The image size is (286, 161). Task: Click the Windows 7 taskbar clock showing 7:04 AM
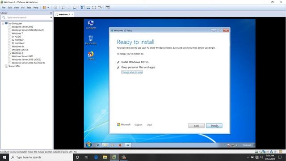point(247,145)
